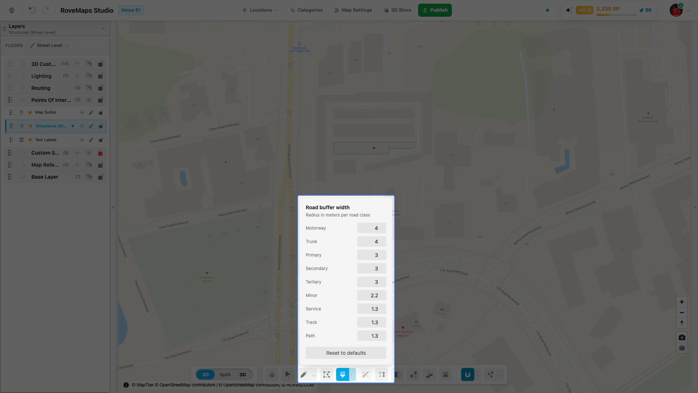Expand the Lighting layer group
The width and height of the screenshot is (698, 393).
coord(23,76)
